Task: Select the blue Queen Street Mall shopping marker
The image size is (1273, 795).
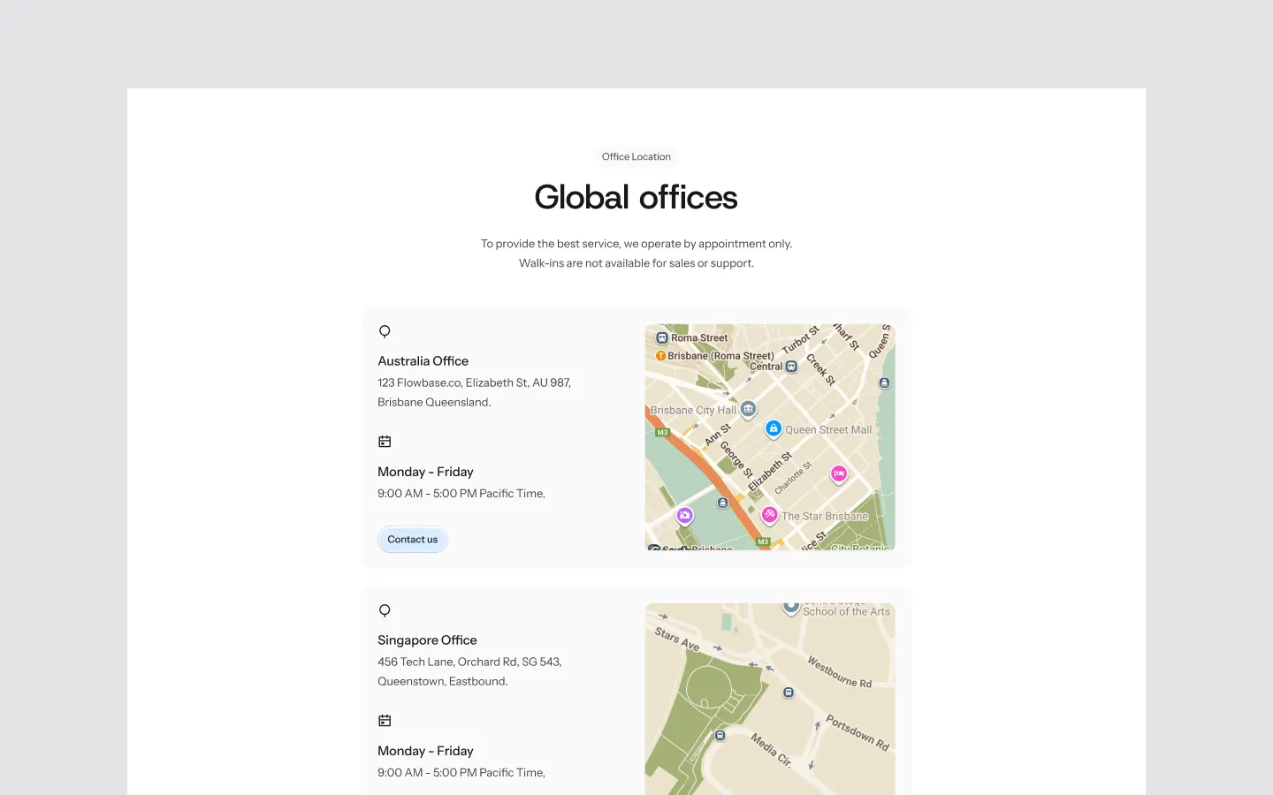Action: click(774, 429)
